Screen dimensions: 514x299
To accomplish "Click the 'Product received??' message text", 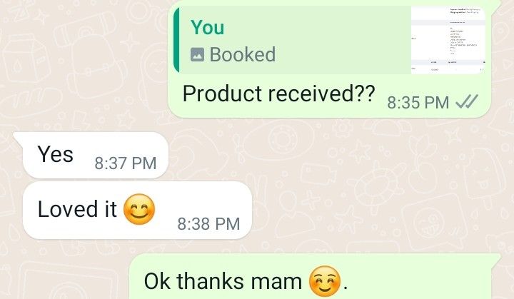I will tap(278, 93).
